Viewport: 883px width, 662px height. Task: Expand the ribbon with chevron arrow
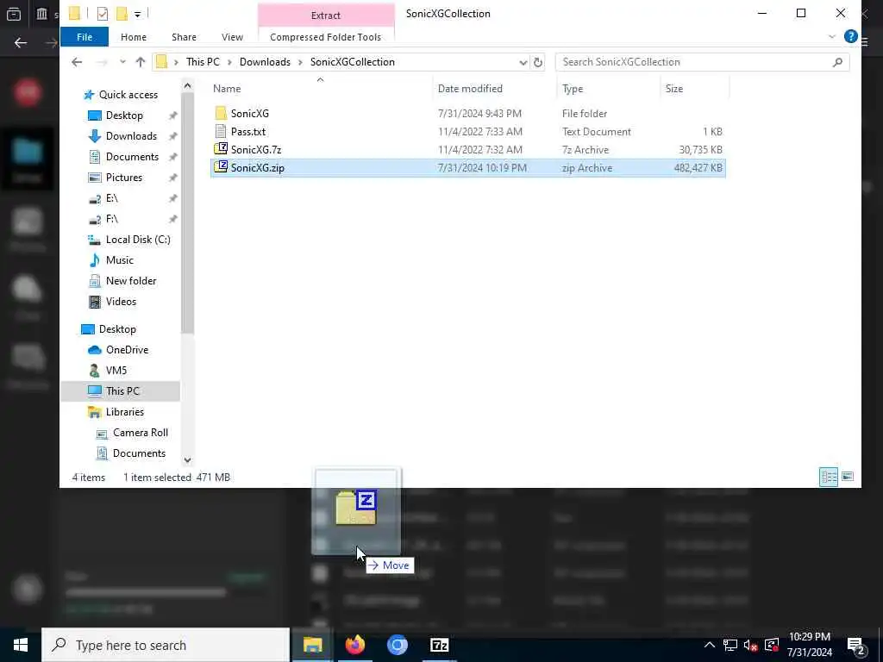(x=832, y=36)
